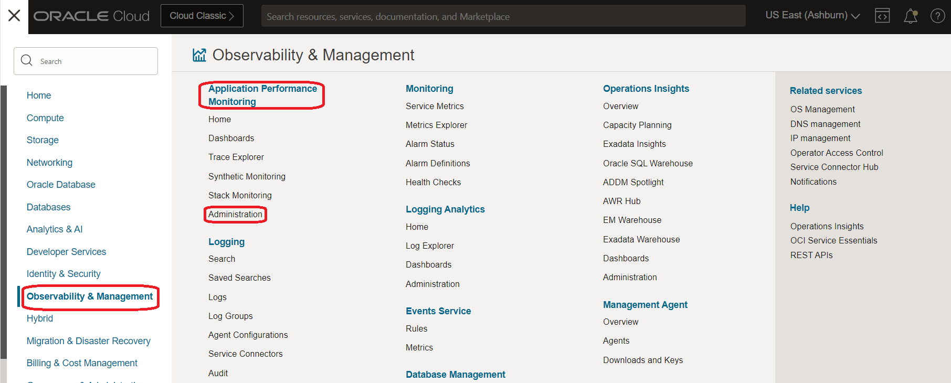Open the help question mark icon
The image size is (951, 383).
tap(937, 16)
